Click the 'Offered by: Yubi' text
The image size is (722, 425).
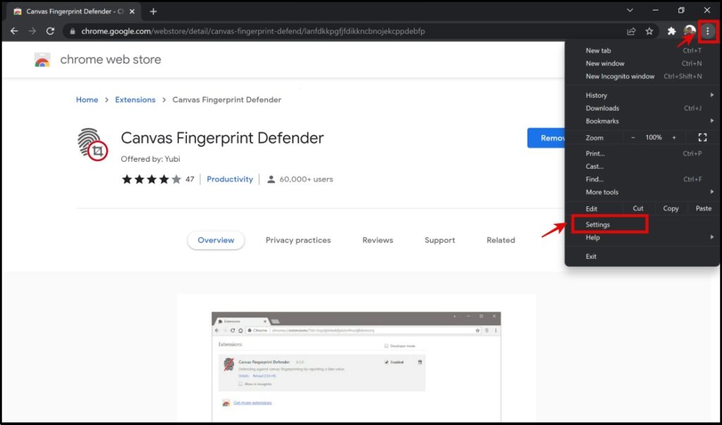(151, 159)
